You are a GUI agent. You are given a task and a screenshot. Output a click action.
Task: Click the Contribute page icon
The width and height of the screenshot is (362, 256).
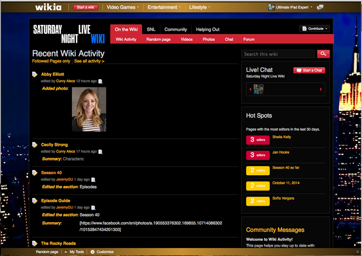[304, 29]
